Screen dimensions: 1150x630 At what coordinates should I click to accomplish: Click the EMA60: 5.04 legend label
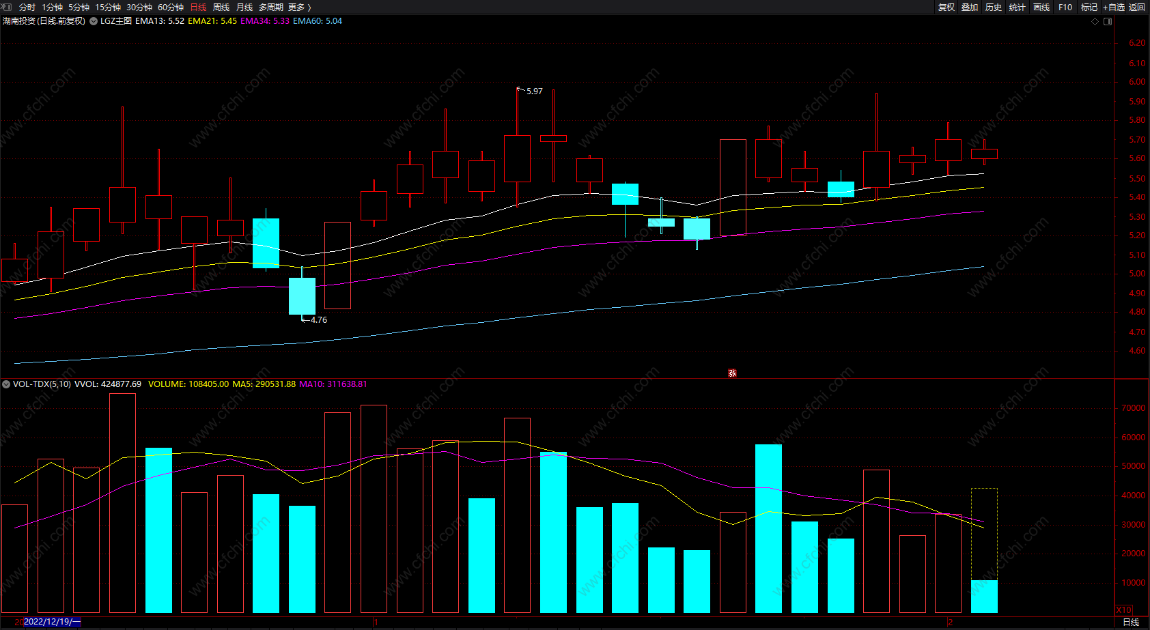pos(318,21)
